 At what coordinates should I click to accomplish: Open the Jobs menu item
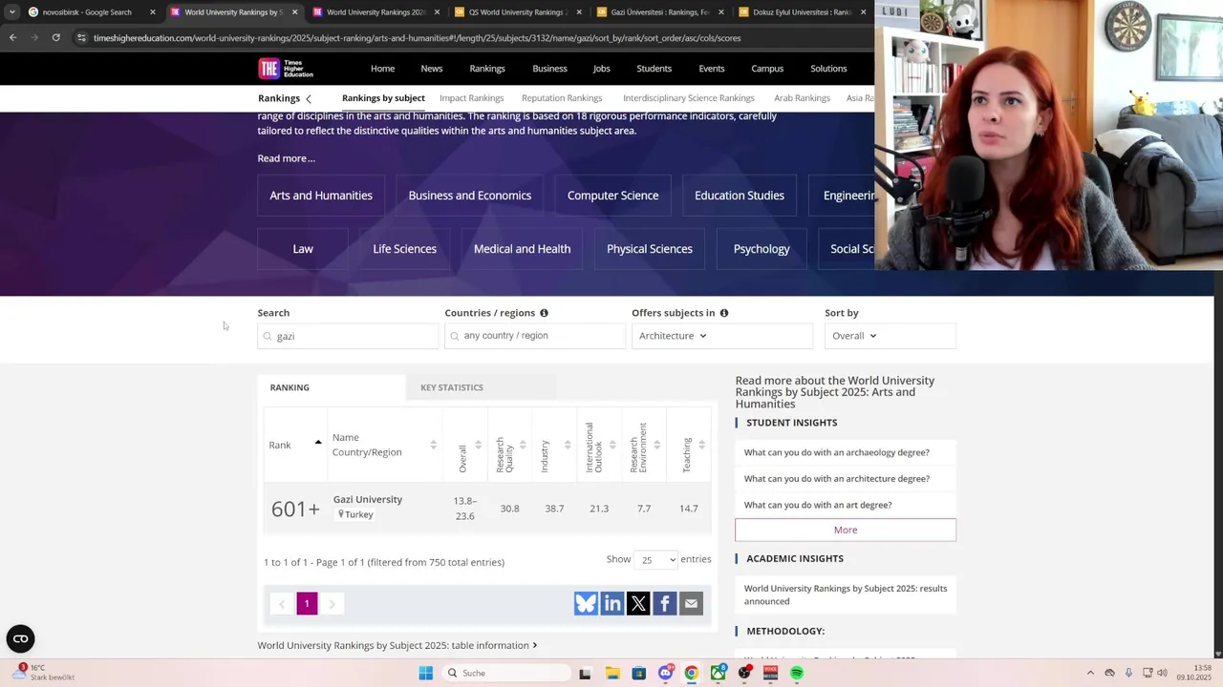coord(601,69)
